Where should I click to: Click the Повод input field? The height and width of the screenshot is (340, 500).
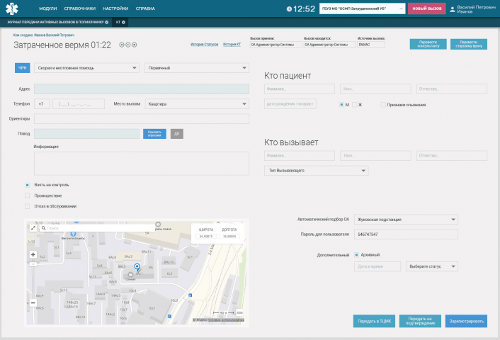pyautogui.click(x=86, y=134)
